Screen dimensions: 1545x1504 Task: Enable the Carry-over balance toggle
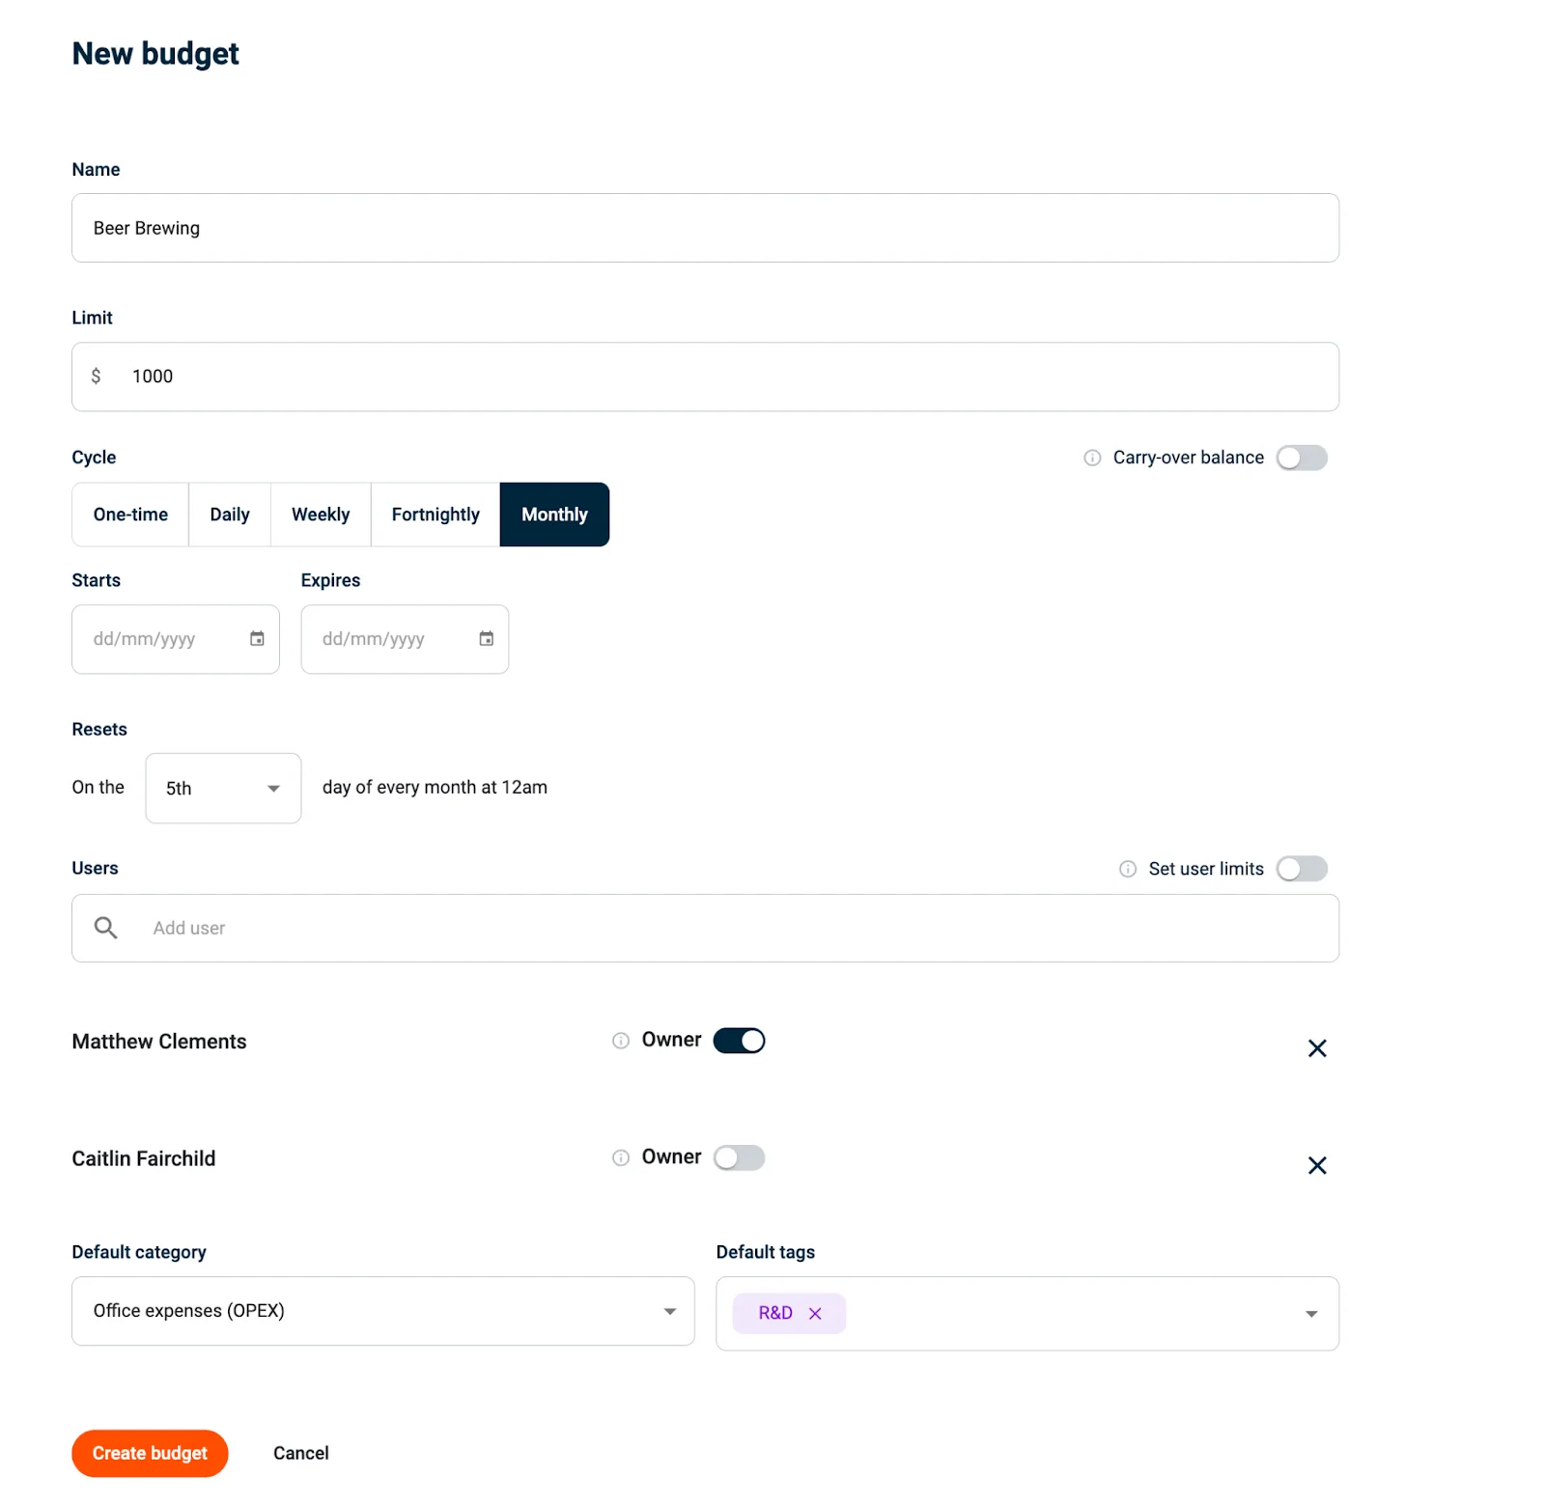click(x=1302, y=458)
